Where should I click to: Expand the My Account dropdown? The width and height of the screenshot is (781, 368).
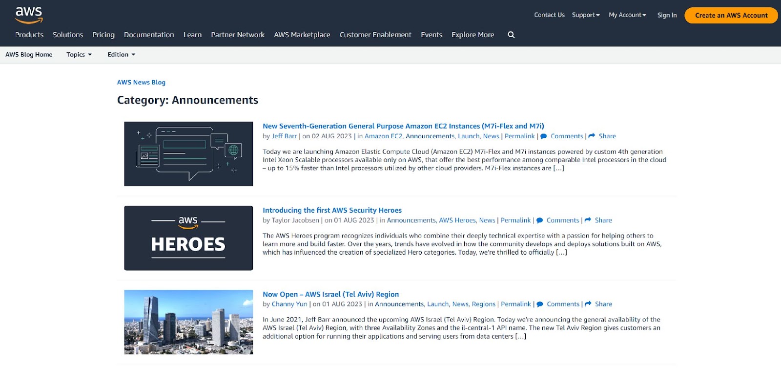[x=627, y=15]
